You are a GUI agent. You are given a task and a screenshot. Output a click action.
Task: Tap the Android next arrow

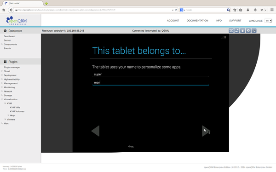[206, 131]
